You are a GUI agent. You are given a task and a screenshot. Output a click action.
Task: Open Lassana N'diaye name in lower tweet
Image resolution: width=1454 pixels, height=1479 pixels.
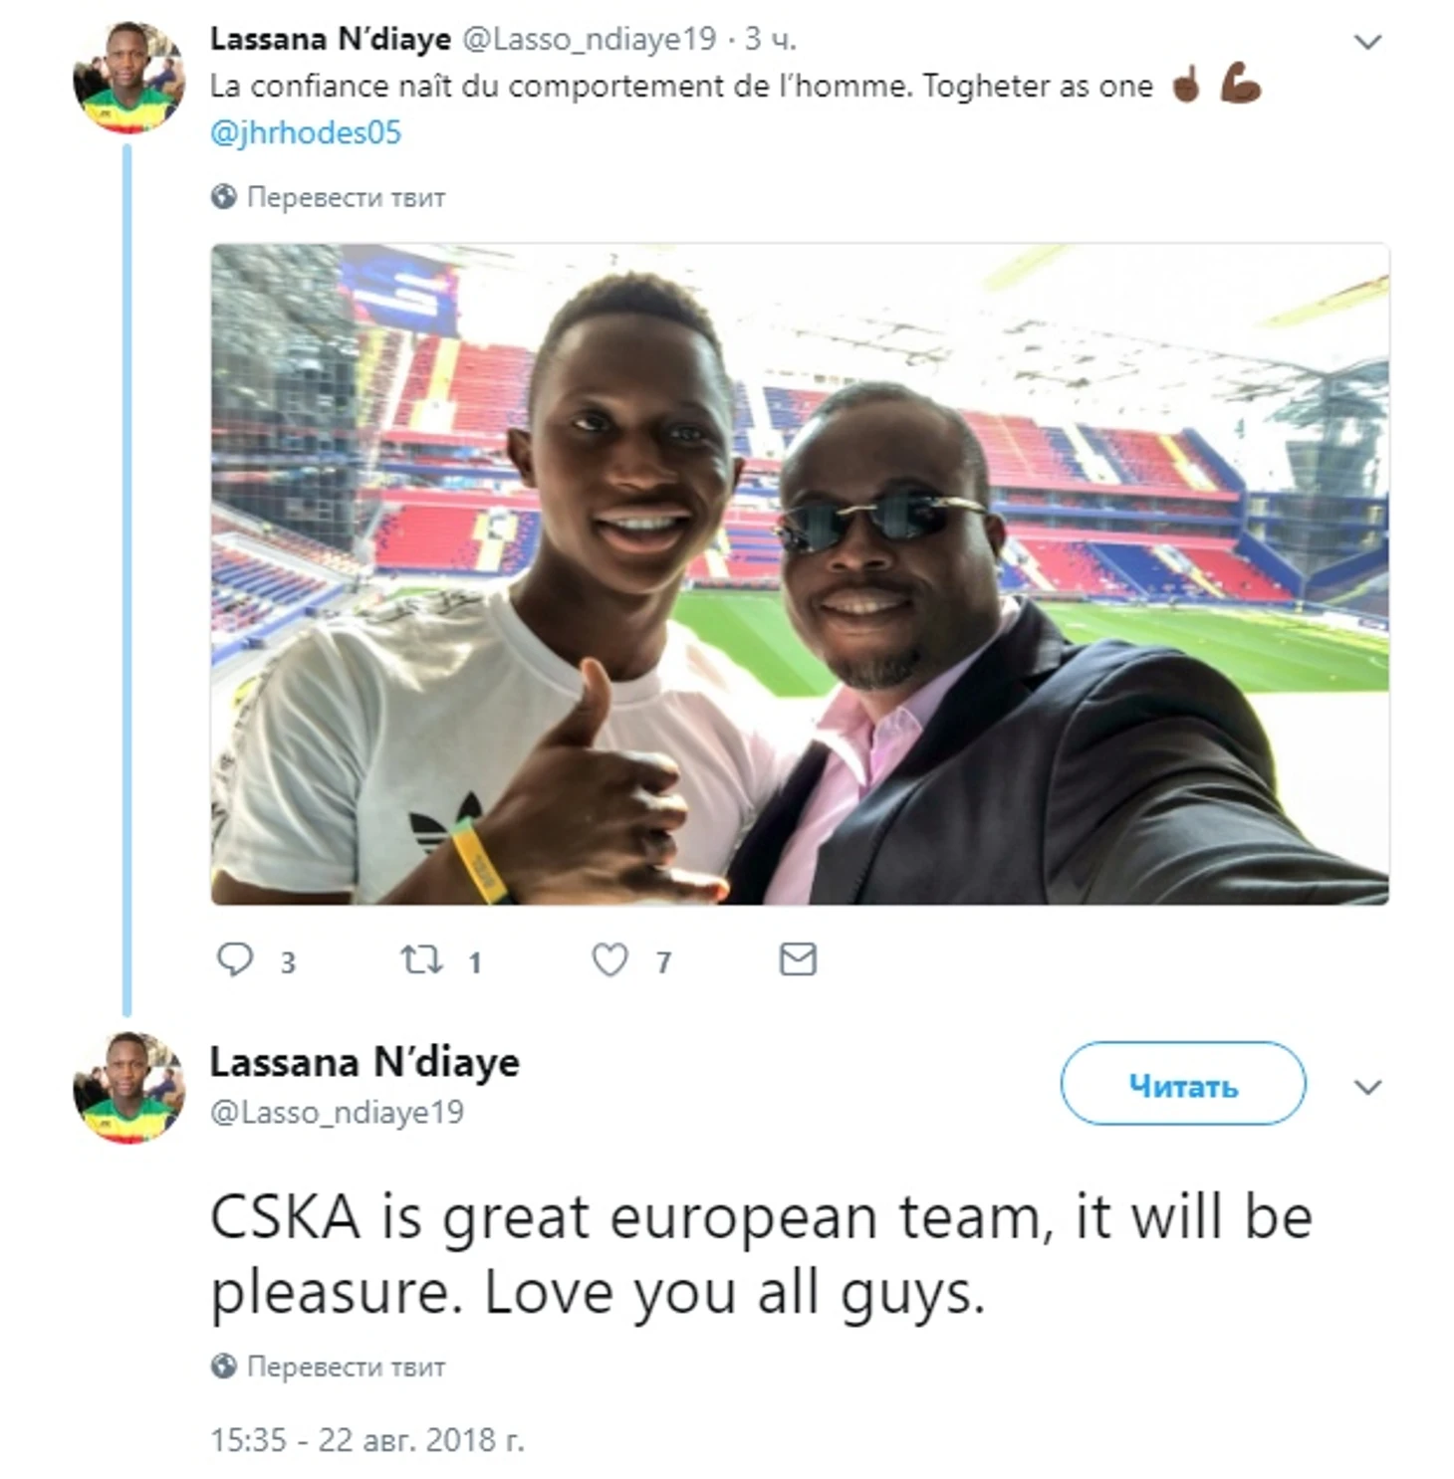pos(364,1062)
